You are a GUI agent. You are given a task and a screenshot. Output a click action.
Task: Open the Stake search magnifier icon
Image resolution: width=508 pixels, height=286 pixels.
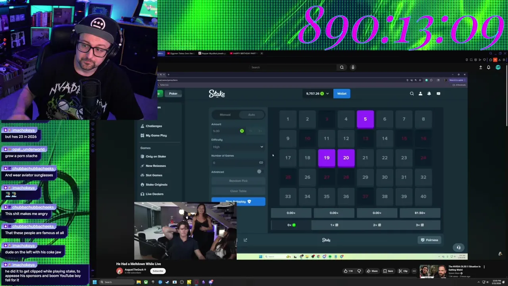[412, 94]
